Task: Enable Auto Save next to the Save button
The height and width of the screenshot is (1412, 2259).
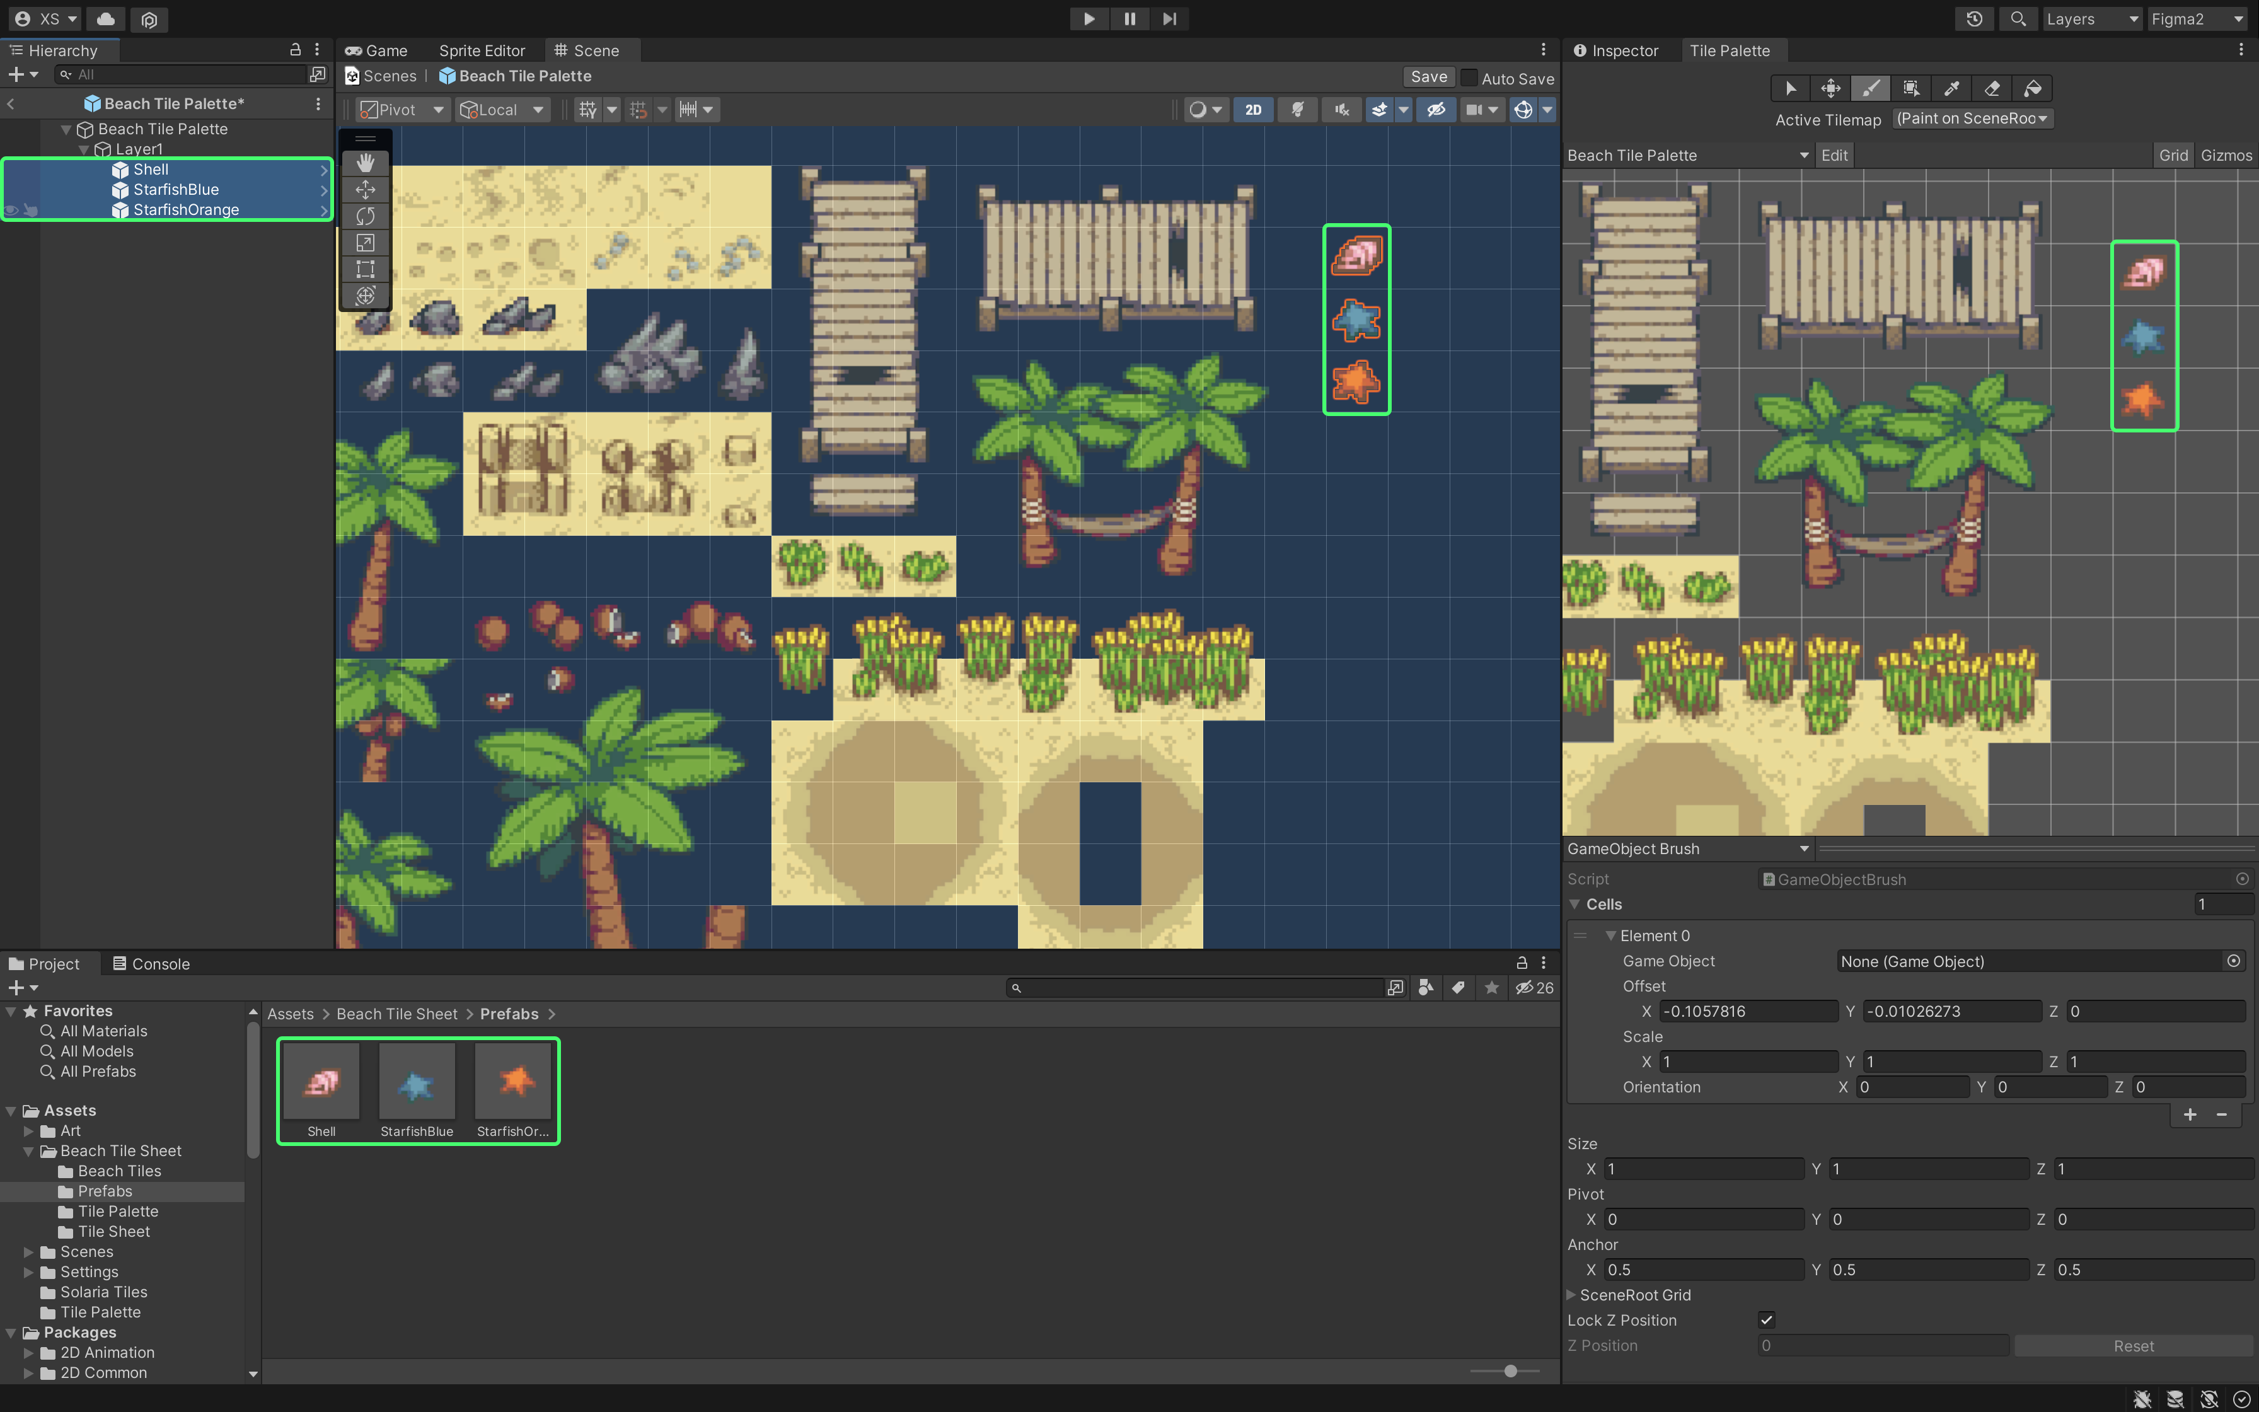Action: click(x=1470, y=78)
